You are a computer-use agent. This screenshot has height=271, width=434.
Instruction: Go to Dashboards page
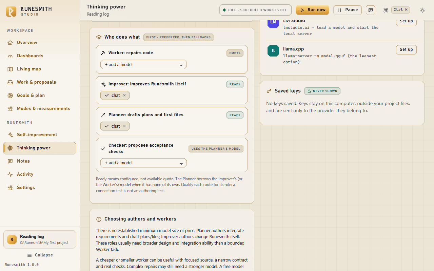[x=40, y=56]
